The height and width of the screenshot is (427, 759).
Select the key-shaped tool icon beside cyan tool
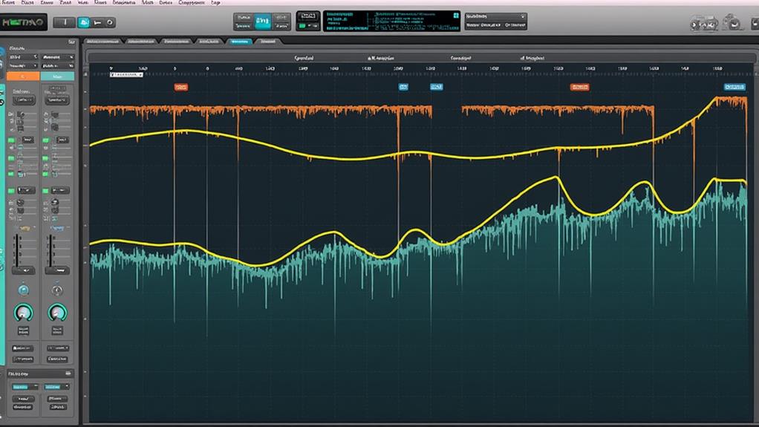97,22
